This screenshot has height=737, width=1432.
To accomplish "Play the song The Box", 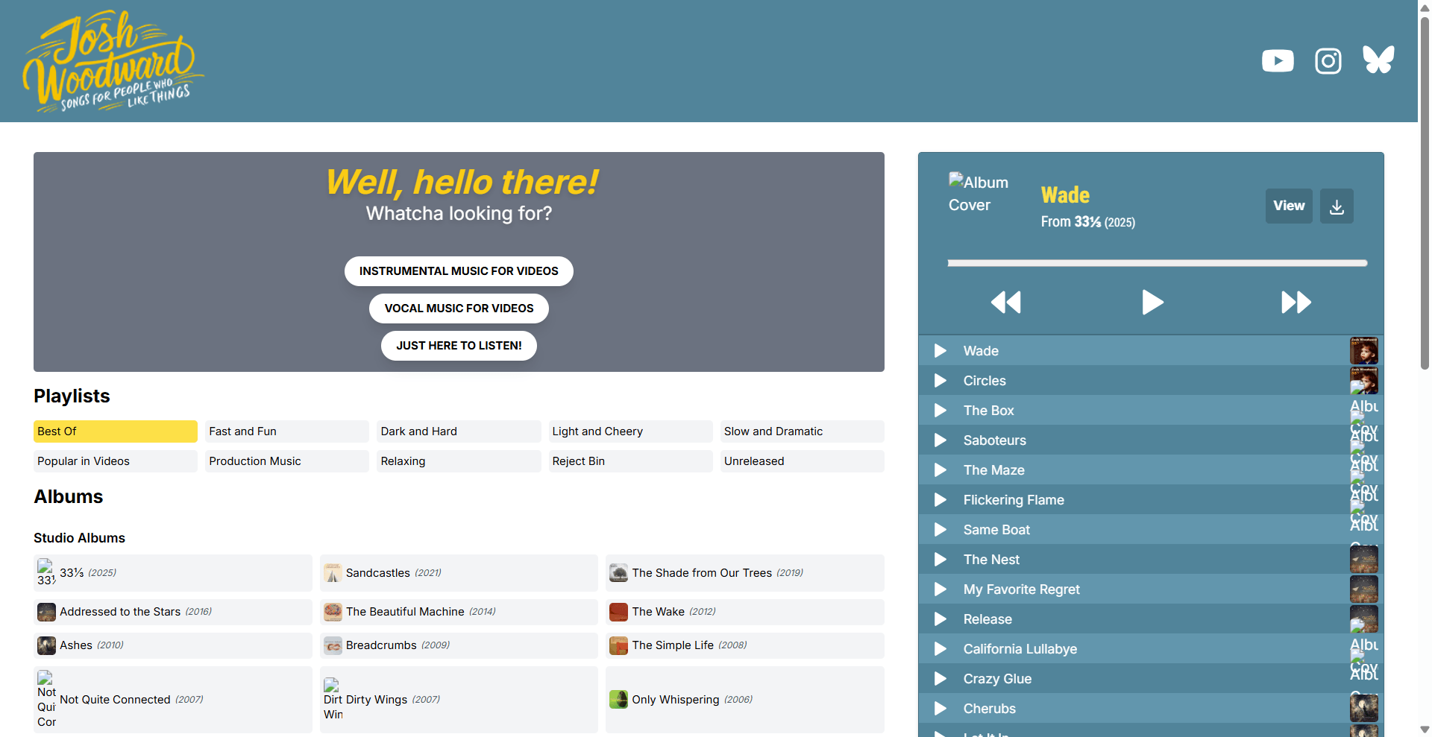I will point(940,411).
